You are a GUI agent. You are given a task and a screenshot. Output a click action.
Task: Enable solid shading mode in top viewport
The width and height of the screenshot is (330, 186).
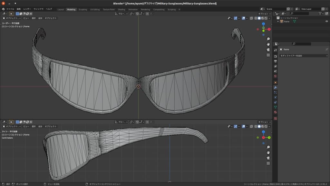pos(259,18)
